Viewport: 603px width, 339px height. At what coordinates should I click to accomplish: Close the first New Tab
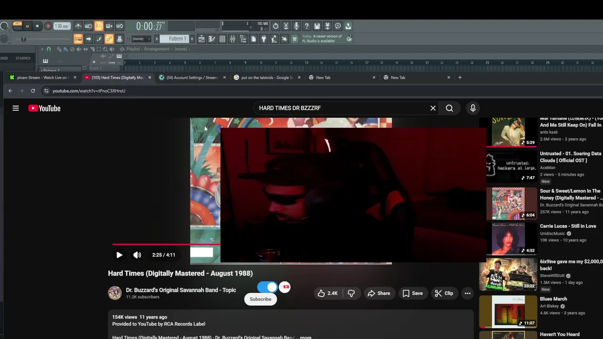click(x=374, y=78)
